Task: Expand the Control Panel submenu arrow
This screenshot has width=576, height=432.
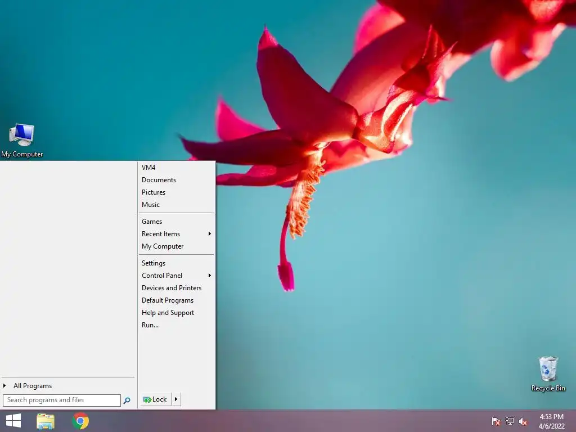Action: pos(210,276)
